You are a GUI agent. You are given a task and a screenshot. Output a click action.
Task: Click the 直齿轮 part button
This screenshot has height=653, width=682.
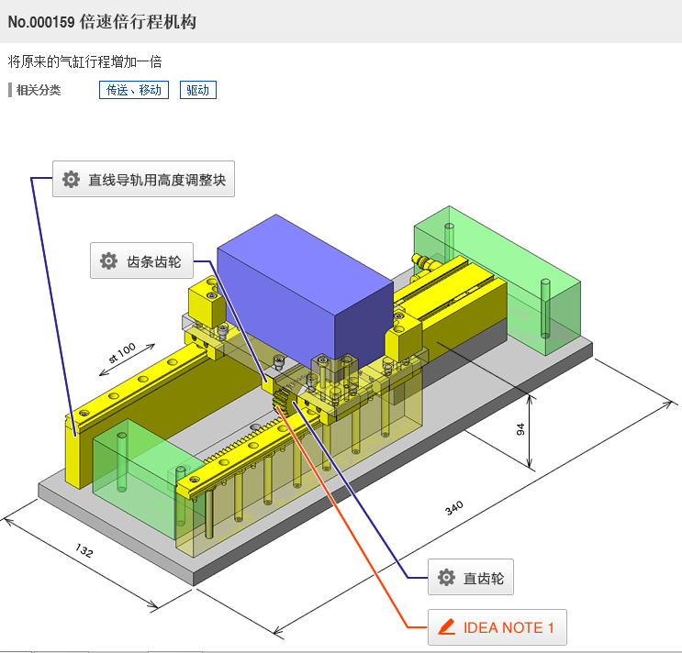point(471,577)
